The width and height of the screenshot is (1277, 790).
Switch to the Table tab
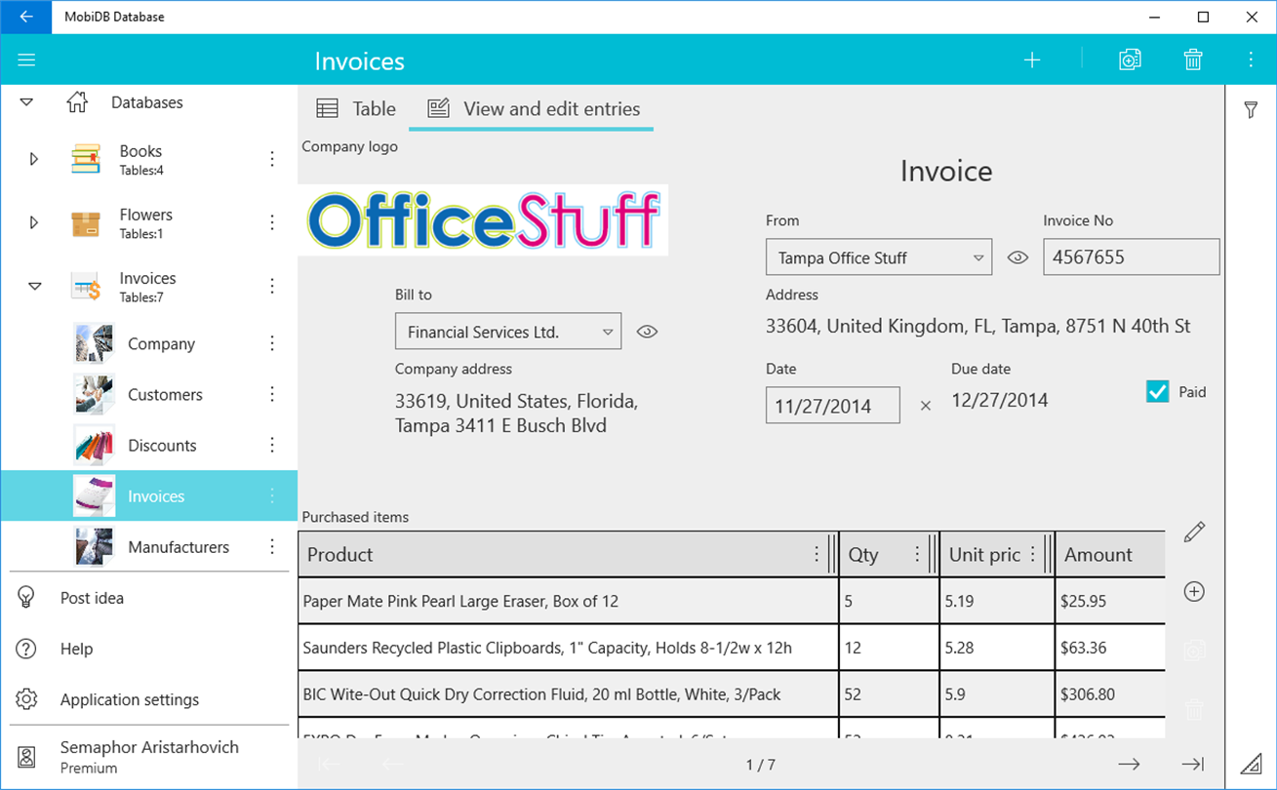point(356,108)
